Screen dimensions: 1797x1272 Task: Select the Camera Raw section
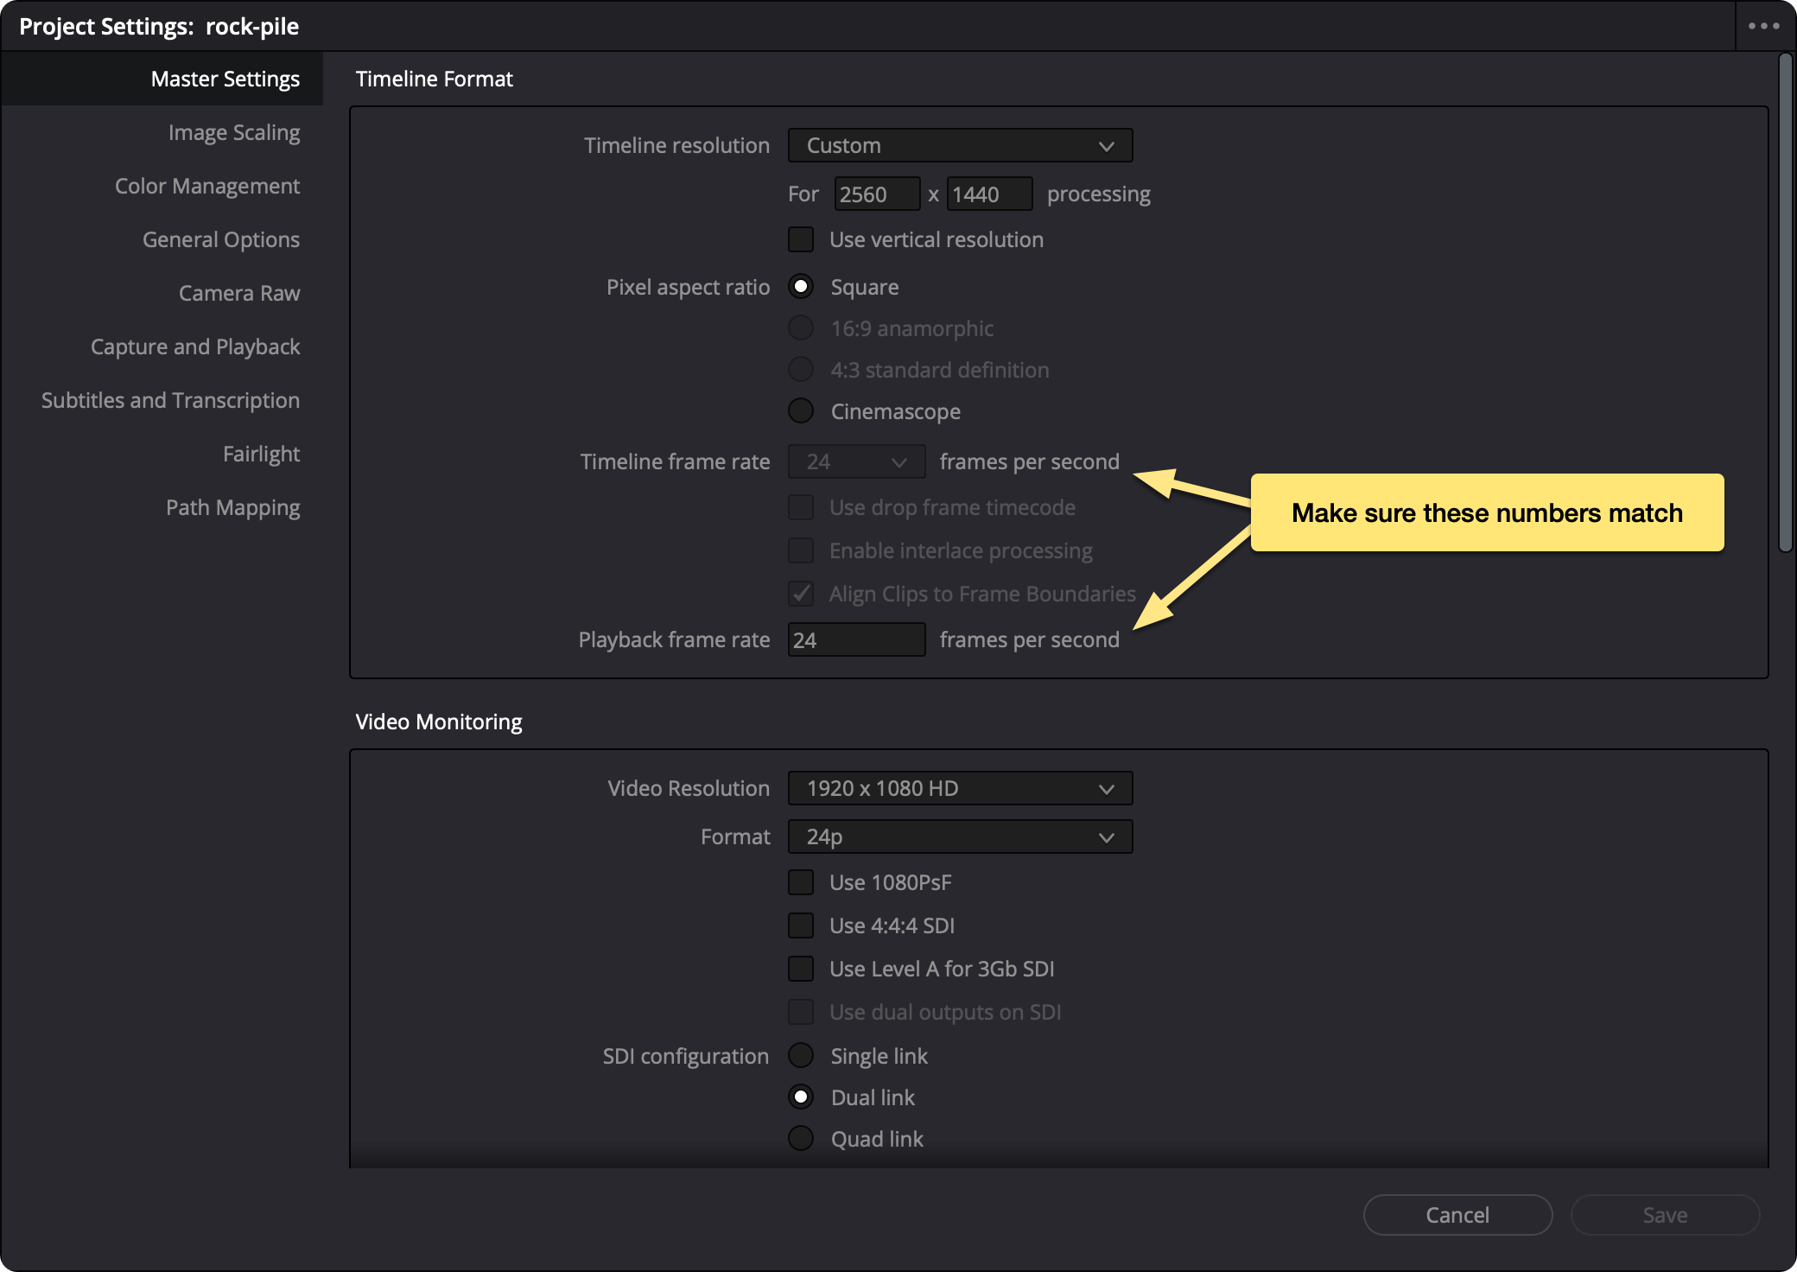point(162,293)
